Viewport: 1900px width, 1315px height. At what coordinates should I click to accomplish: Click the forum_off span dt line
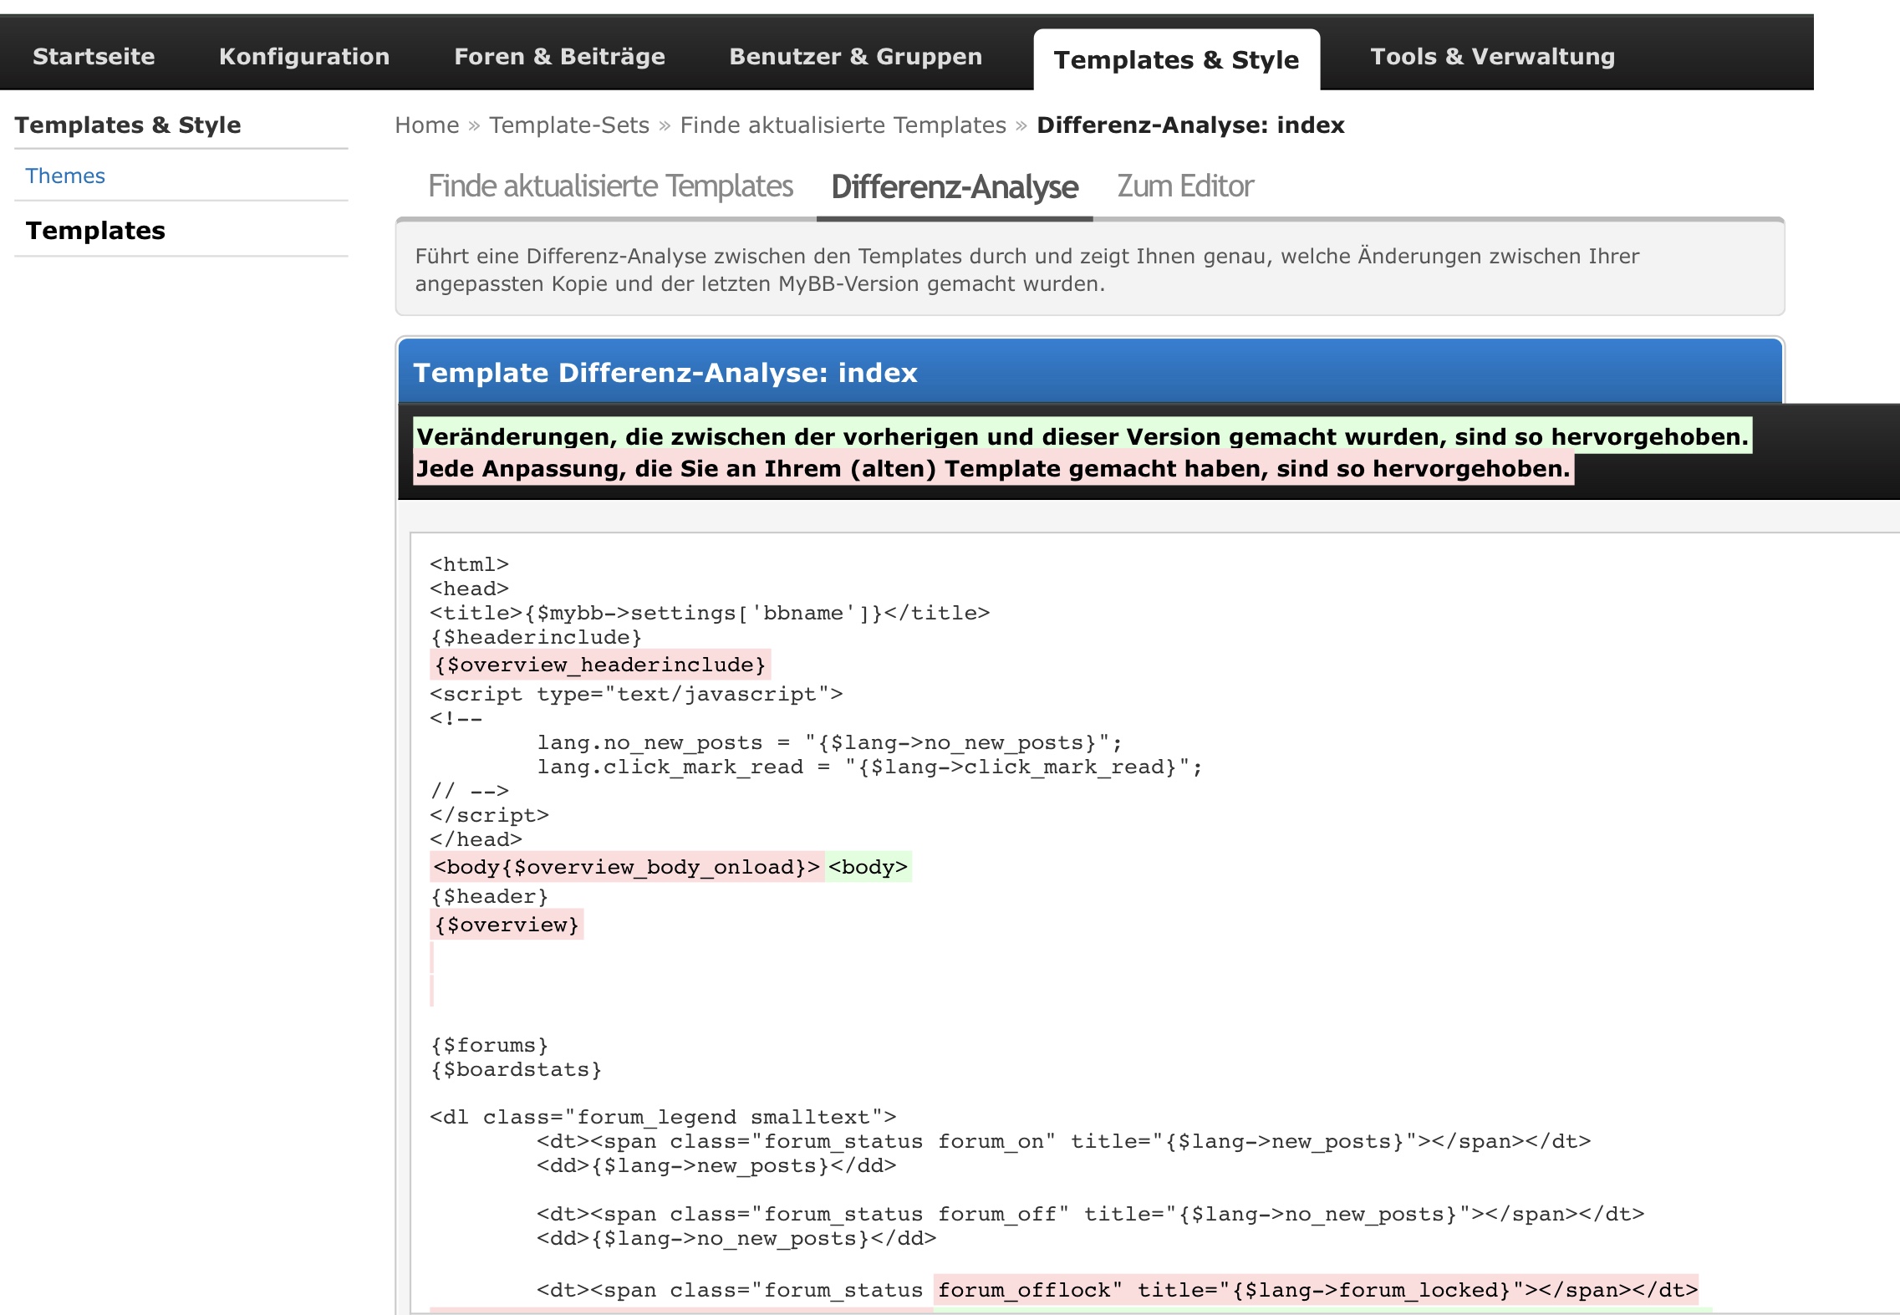[1090, 1214]
